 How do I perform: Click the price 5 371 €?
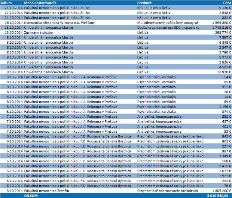(225, 57)
